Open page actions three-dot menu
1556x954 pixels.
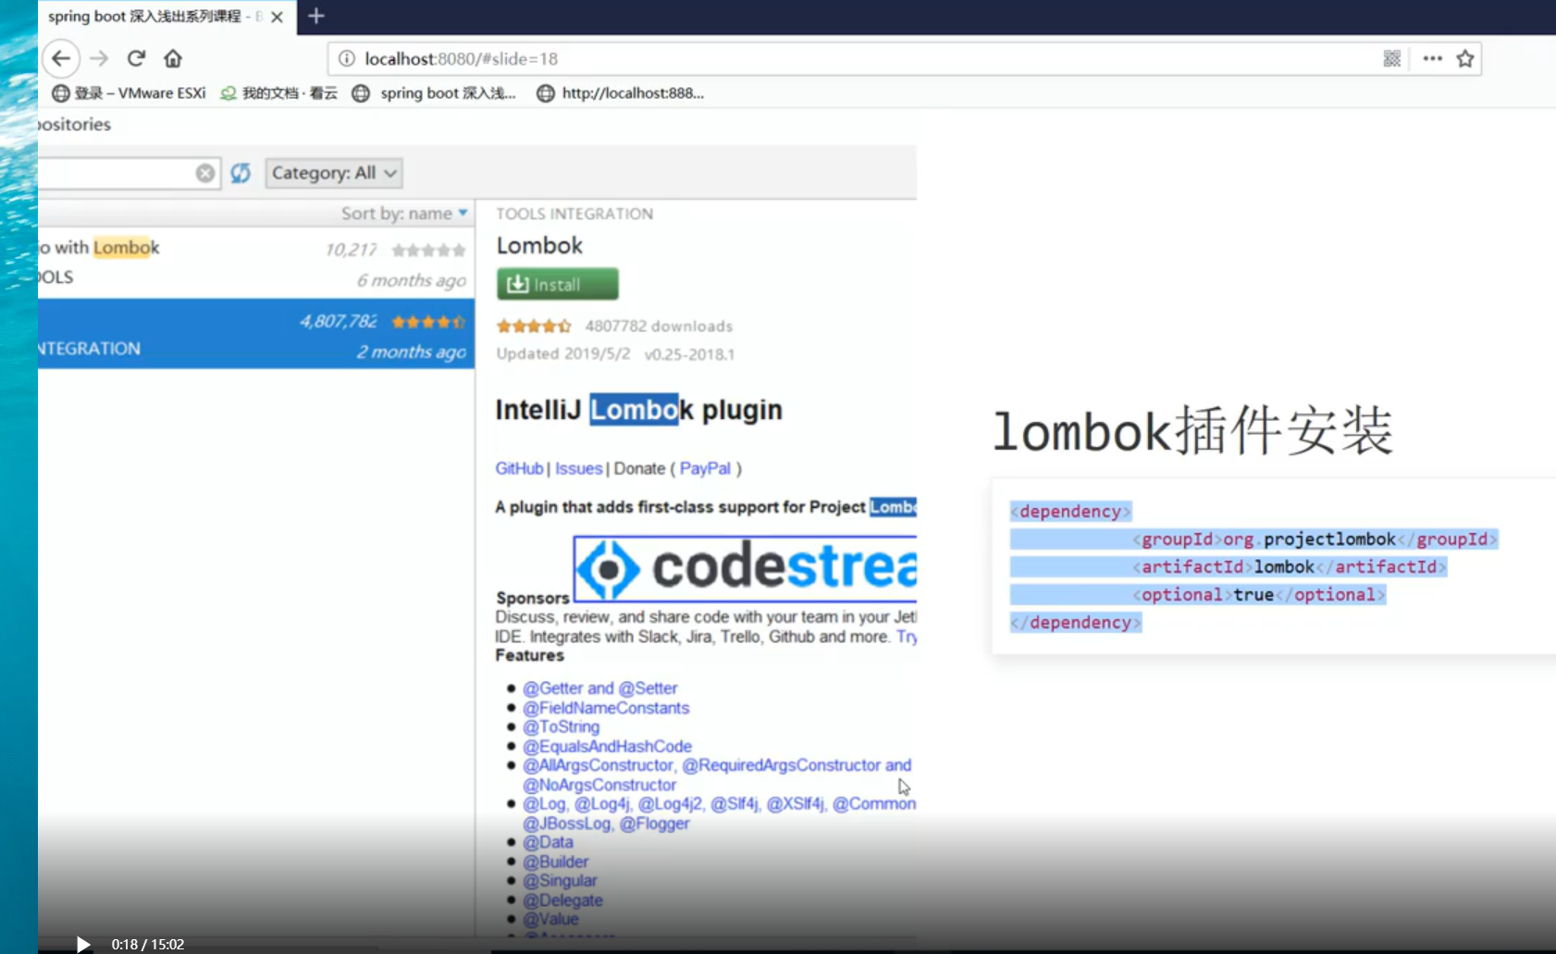[1432, 58]
